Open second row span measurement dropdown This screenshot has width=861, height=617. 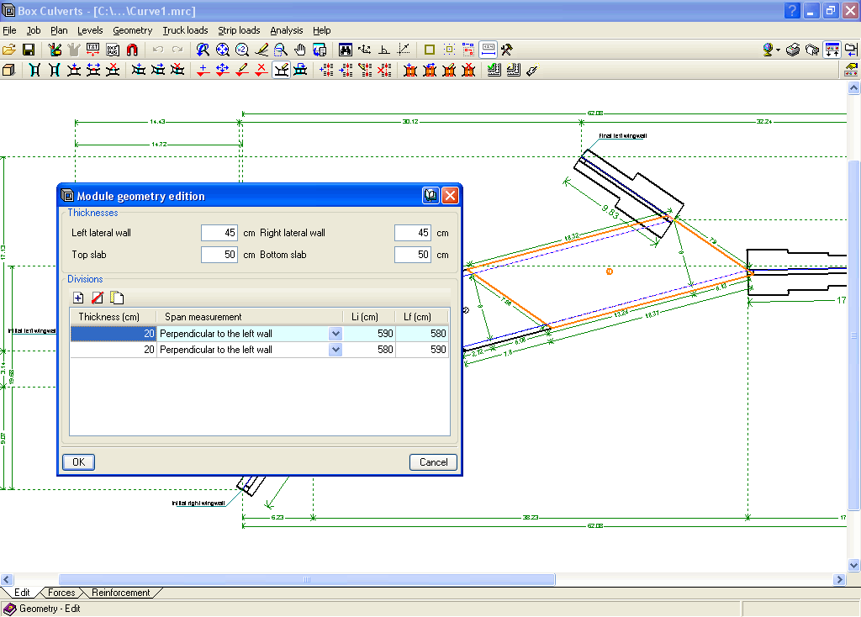click(x=335, y=350)
